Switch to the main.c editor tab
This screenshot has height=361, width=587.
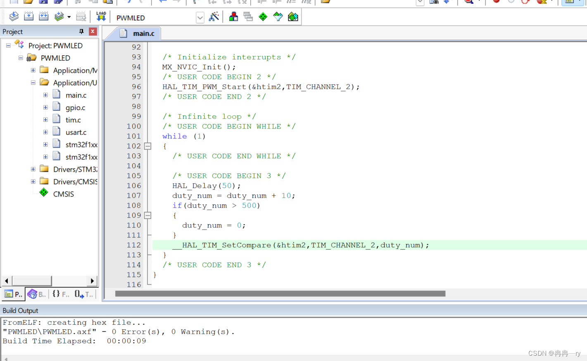[x=138, y=33]
